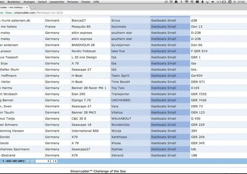Open the Lesezeichen menu
247x174 pixels.
pyautogui.click(x=57, y=2)
